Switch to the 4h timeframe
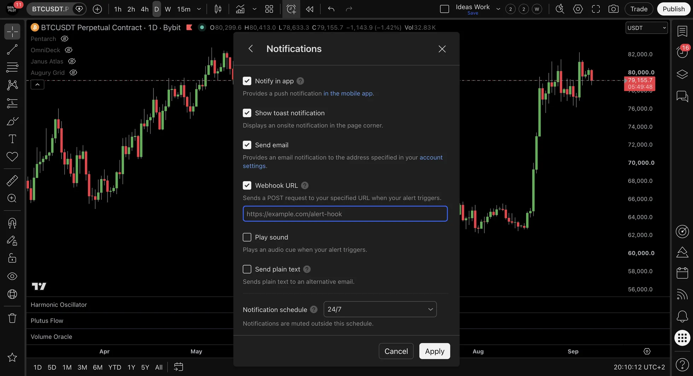Viewport: 693px width, 376px height. tap(145, 9)
